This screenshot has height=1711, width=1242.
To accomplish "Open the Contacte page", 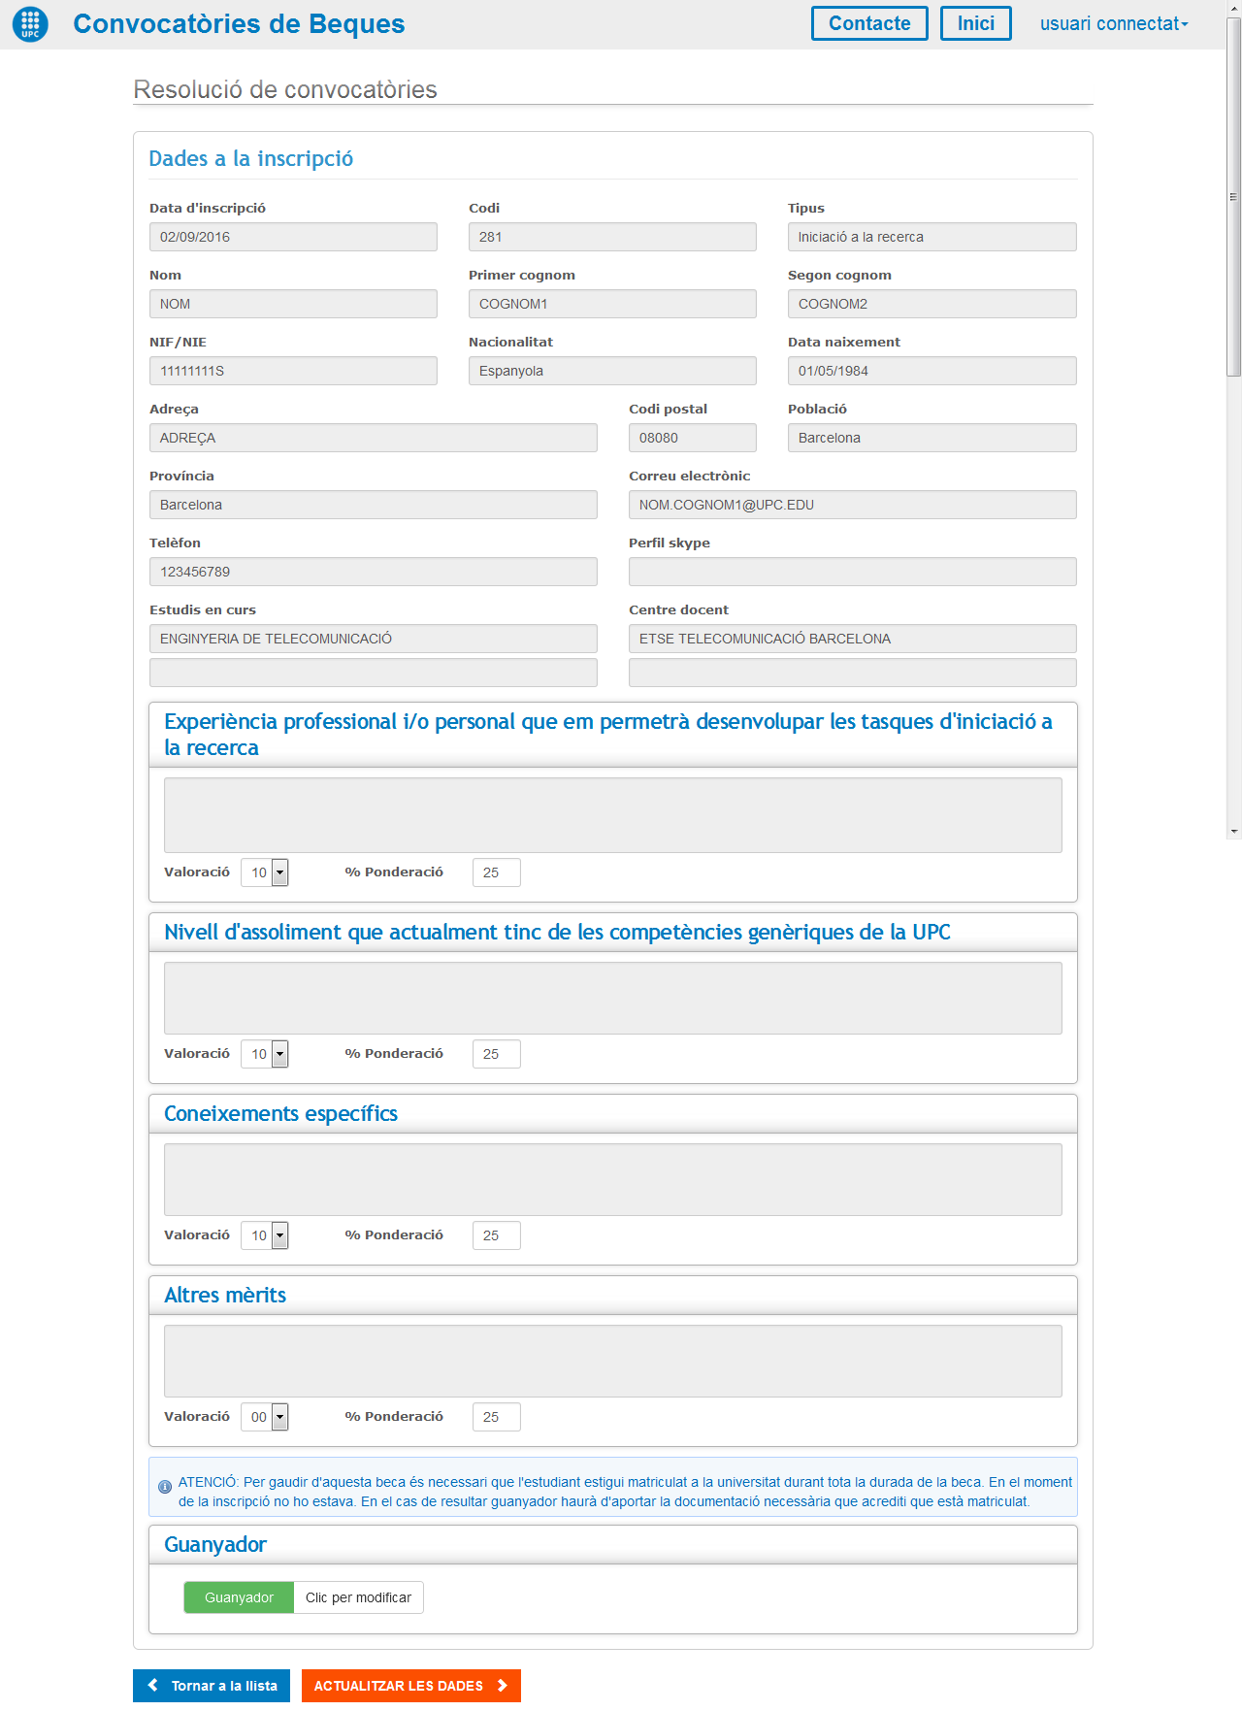I will pyautogui.click(x=868, y=24).
